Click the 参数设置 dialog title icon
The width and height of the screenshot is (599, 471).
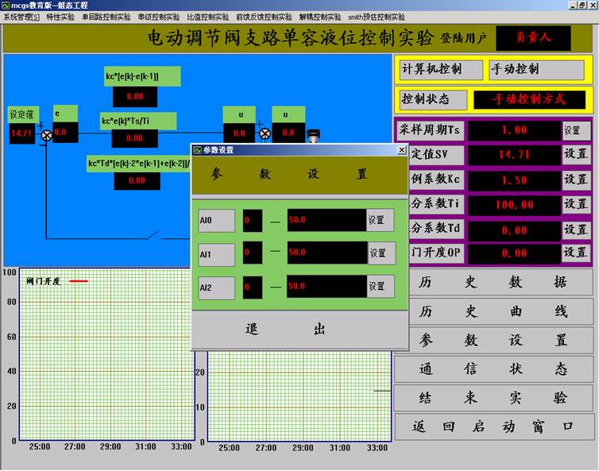click(x=197, y=149)
